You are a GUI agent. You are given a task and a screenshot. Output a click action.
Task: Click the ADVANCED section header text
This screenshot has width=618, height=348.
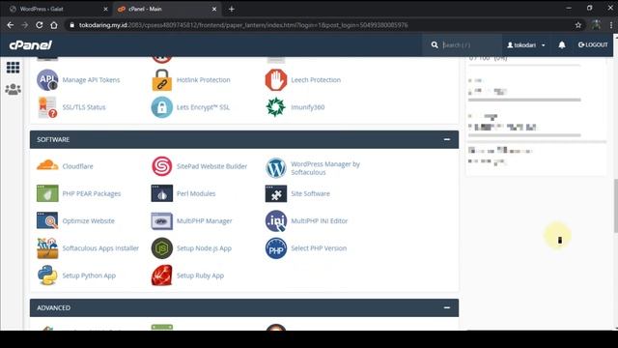coord(54,307)
